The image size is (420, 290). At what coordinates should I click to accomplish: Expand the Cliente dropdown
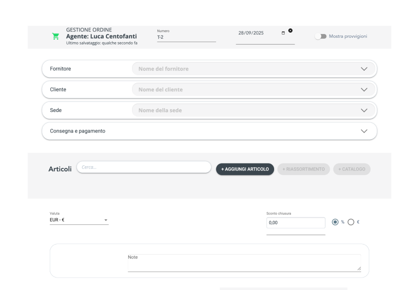(364, 89)
